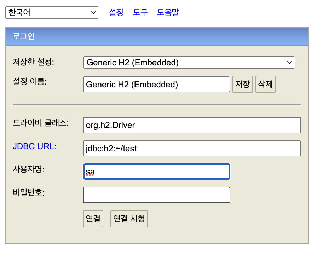Expand the 저장한 설정 dropdown
Image resolution: width=334 pixels, height=261 pixels.
tap(189, 62)
